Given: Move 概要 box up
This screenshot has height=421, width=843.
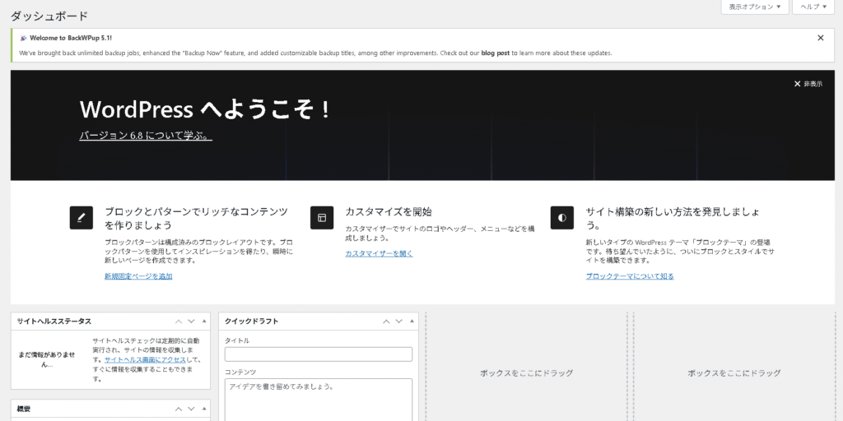Looking at the screenshot, I should coord(179,409).
